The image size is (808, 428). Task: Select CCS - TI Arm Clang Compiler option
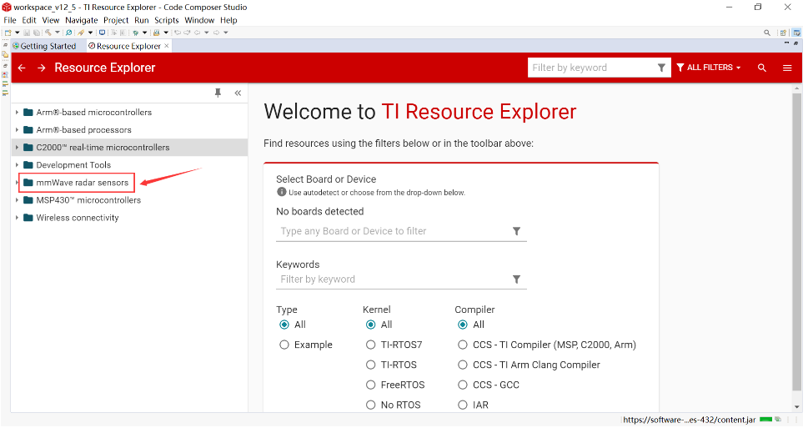click(x=463, y=365)
